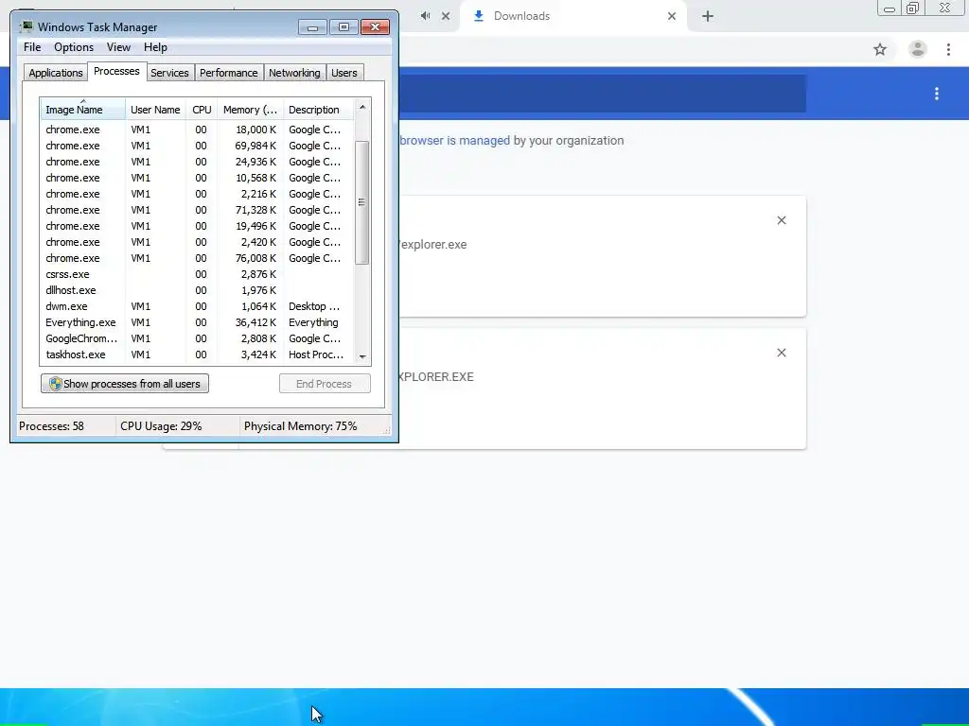Open the 'browser is managed' link

pos(455,141)
